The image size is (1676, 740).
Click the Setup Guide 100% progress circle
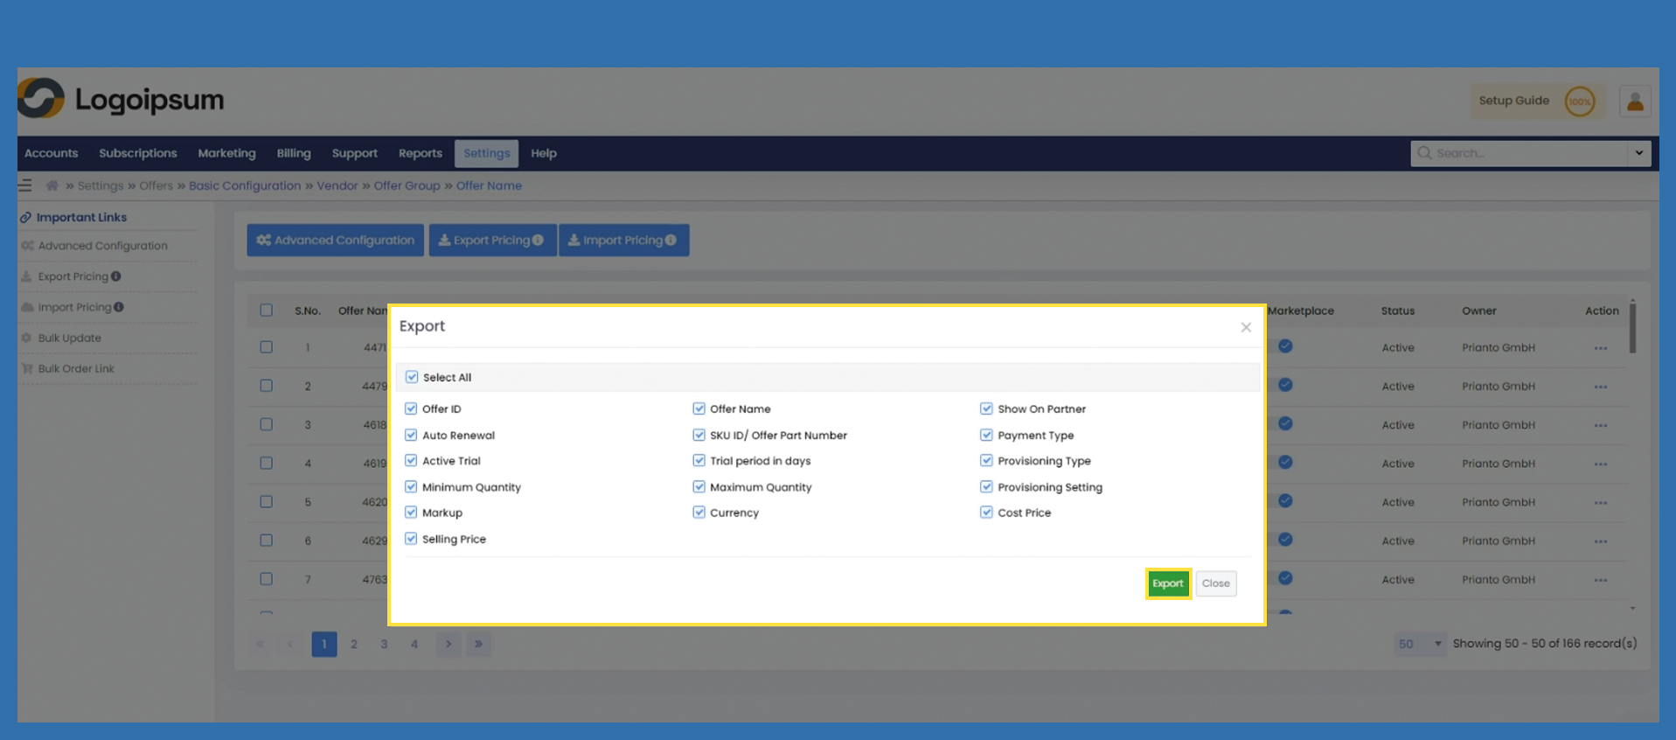(1579, 101)
